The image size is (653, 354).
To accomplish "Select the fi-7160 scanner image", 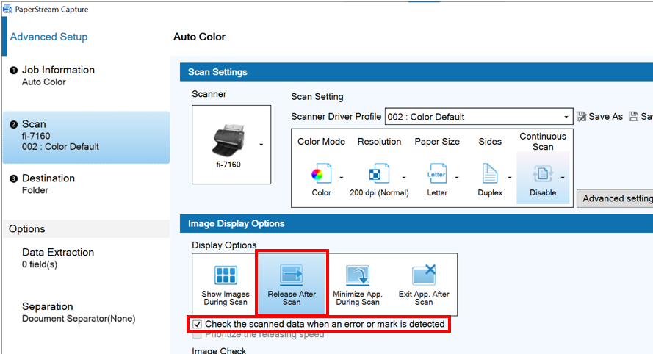I will (228, 141).
